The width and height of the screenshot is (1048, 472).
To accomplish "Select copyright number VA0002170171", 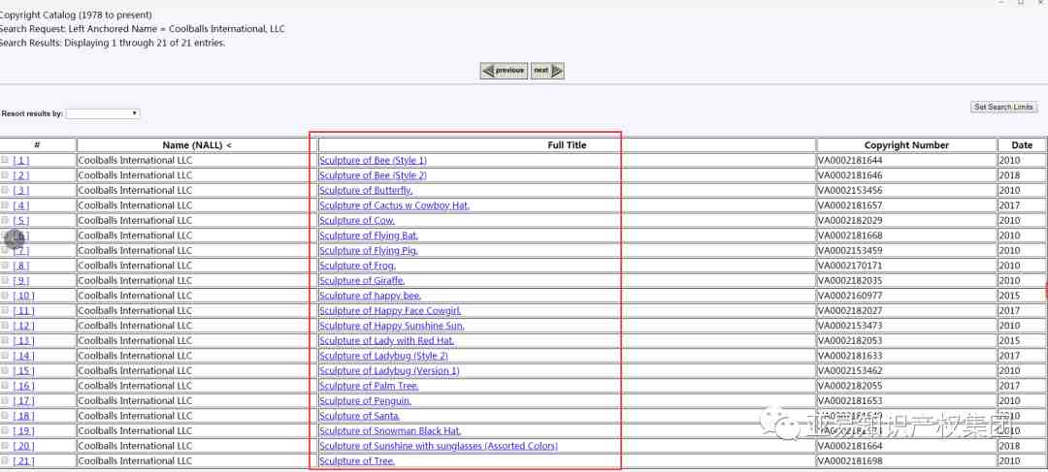I will [851, 266].
